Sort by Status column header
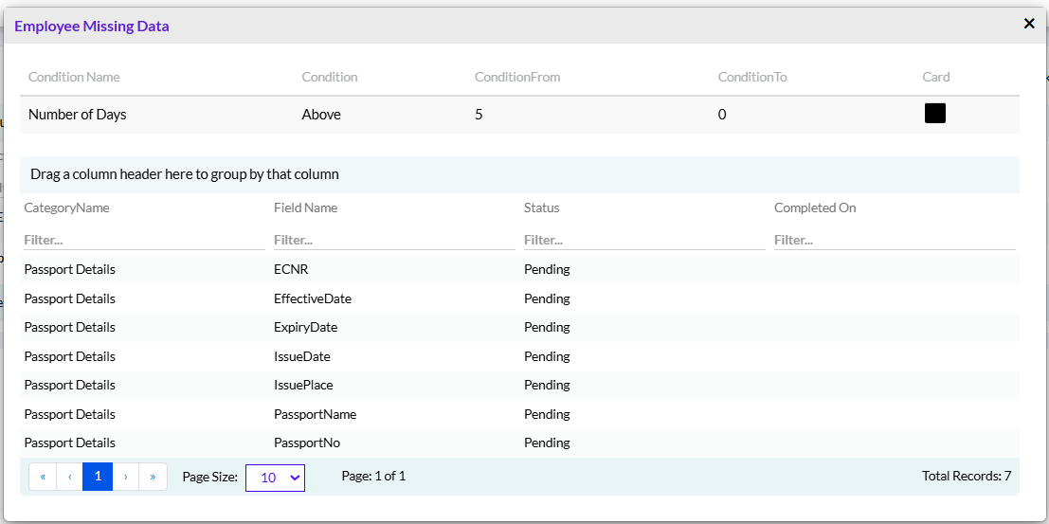 [x=541, y=208]
